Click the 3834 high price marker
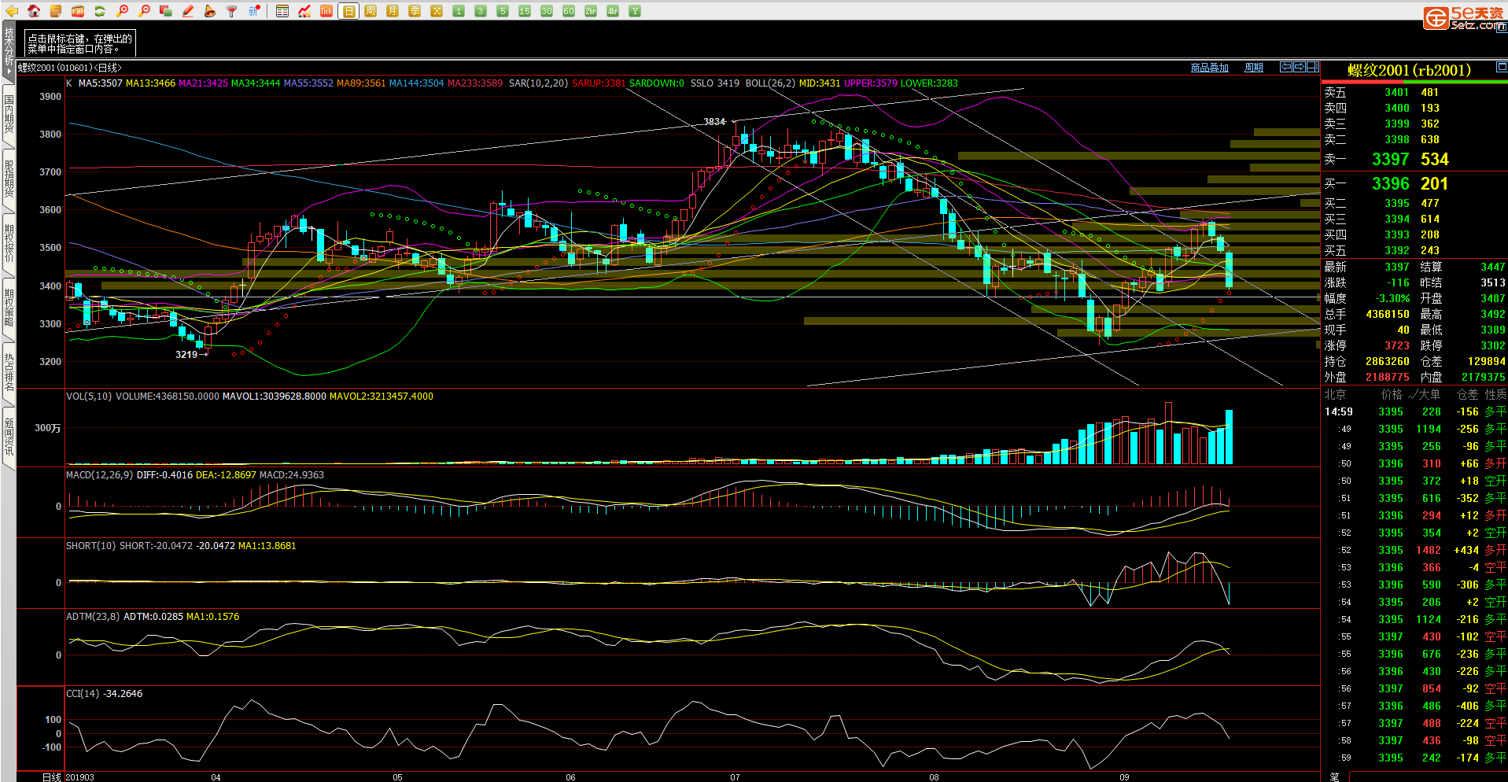1508x782 pixels. pos(714,121)
